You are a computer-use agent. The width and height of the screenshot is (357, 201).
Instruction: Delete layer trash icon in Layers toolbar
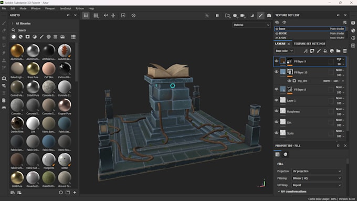(345, 51)
